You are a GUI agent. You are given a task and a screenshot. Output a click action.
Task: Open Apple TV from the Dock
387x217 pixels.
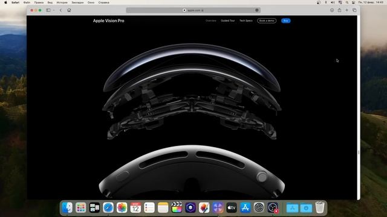tap(232, 207)
